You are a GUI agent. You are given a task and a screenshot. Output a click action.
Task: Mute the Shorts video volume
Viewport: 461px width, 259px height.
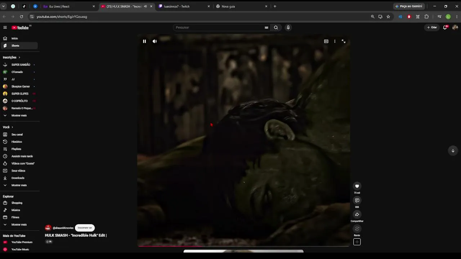[155, 41]
